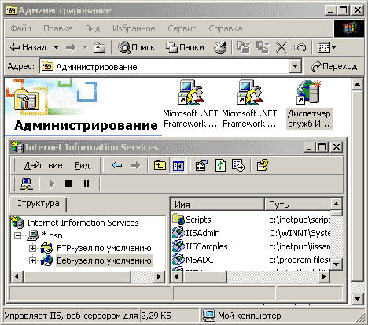Select second Microsoft .NET Framework shortcut
The image size is (368, 325).
[x=249, y=104]
